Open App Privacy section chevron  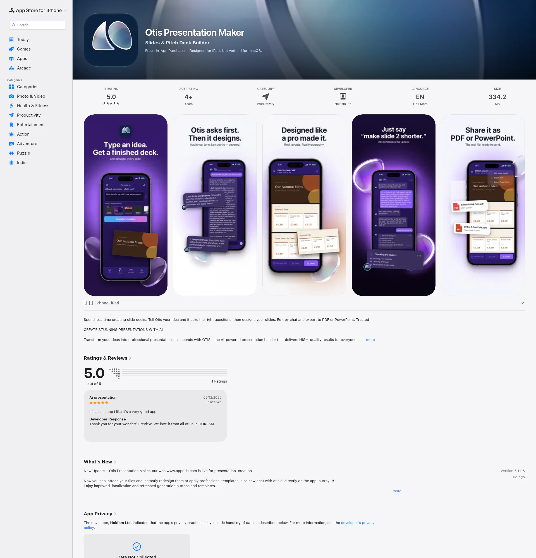tap(115, 514)
